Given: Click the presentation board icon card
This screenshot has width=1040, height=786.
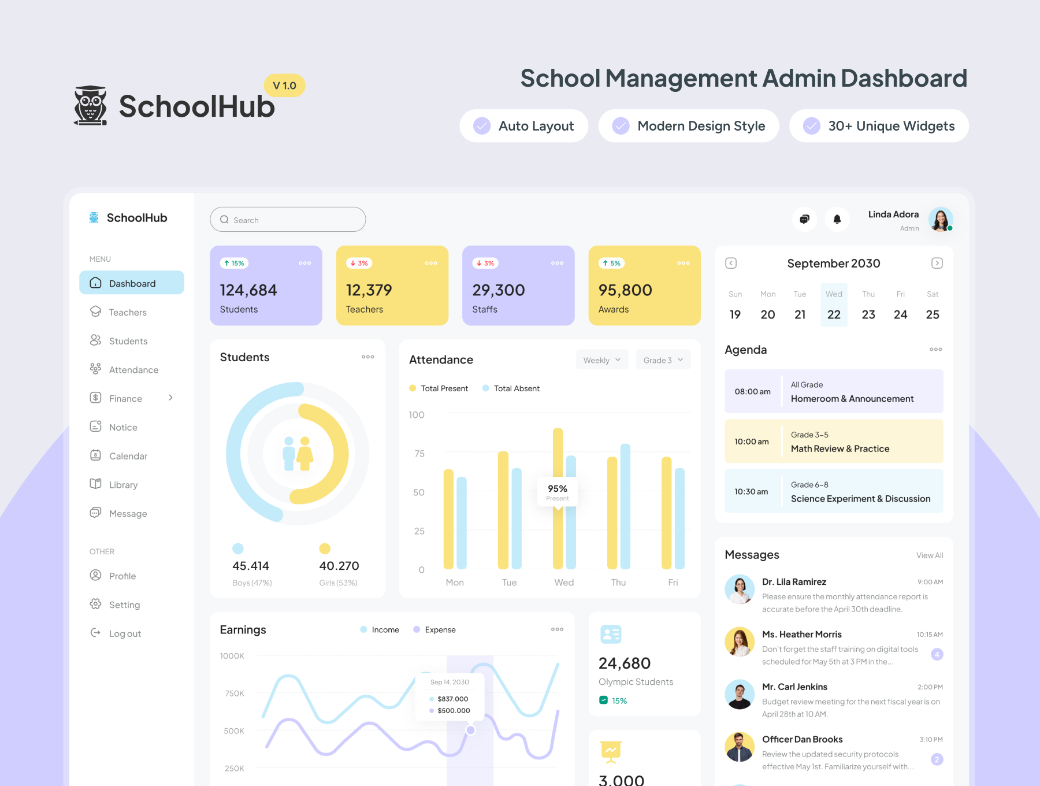Looking at the screenshot, I should point(611,751).
